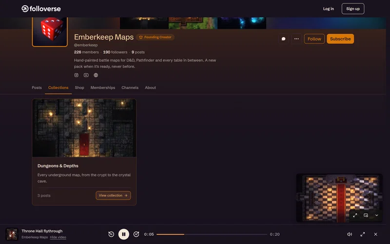Open the Instagram profile icon link
The height and width of the screenshot is (244, 390).
77,75
